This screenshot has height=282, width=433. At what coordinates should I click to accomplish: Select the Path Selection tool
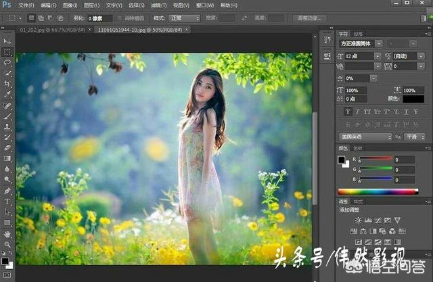tap(7, 212)
